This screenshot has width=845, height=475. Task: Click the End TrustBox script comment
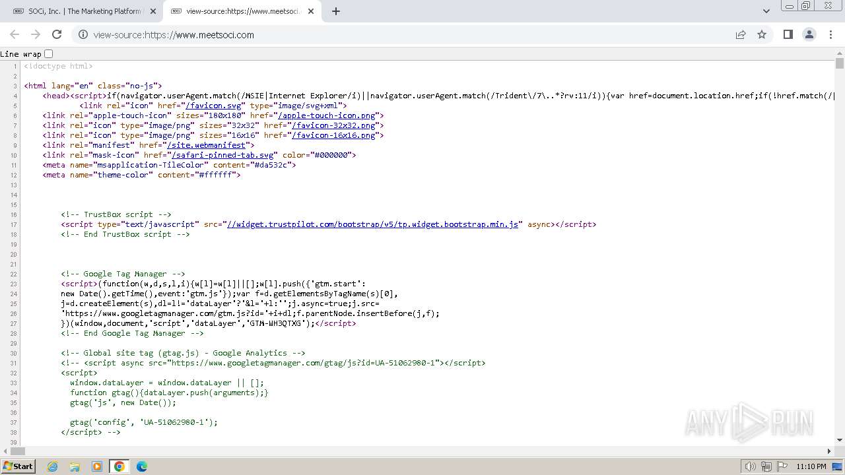125,234
